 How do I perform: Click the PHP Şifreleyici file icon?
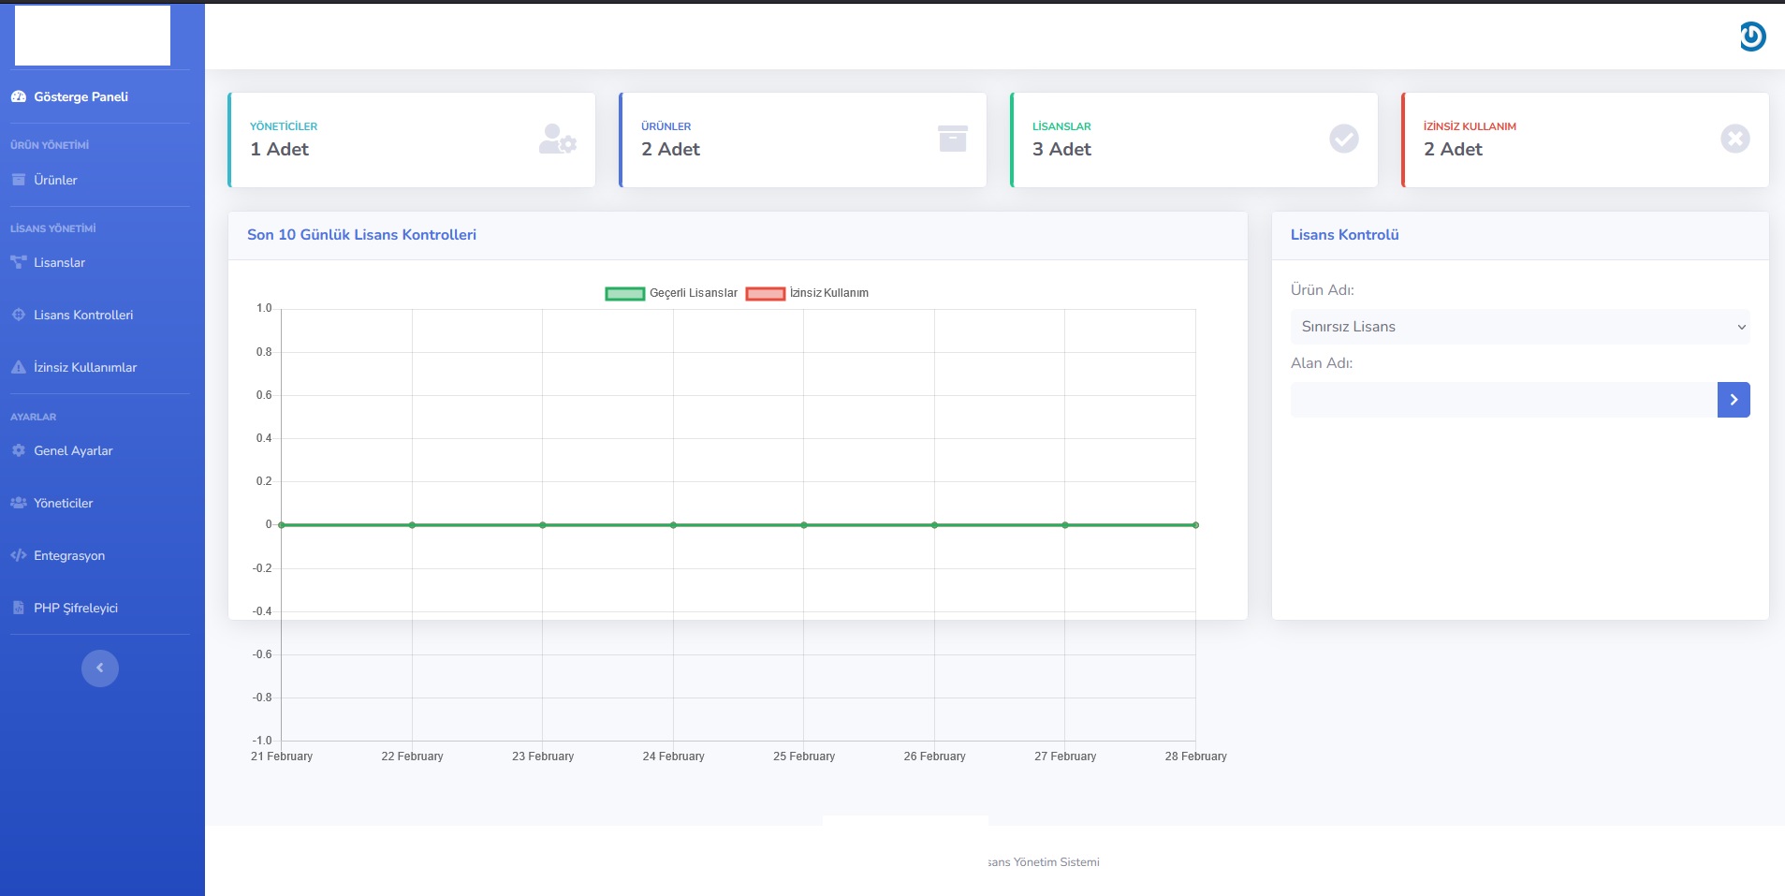point(18,608)
